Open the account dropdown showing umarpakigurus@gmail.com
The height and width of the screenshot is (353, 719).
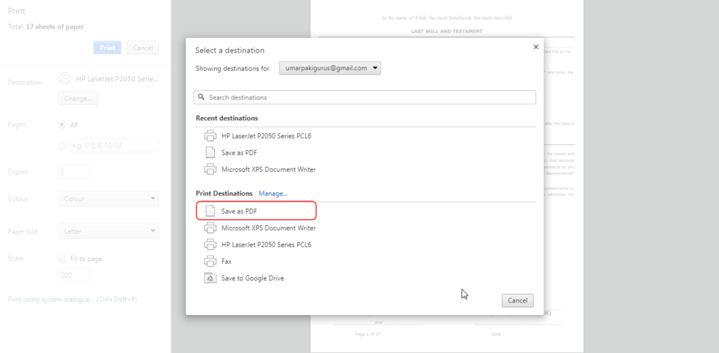pyautogui.click(x=330, y=68)
